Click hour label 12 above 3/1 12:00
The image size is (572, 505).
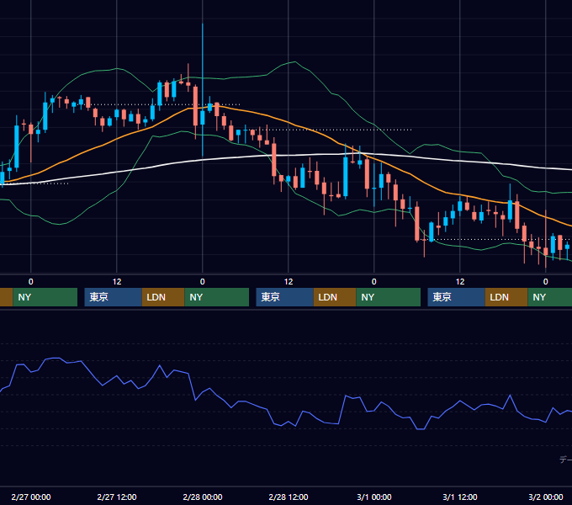[x=460, y=282]
